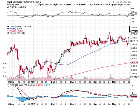The width and height of the screenshot is (140, 106).
Task: Click the '6M' volume axis label
Action: point(5,68)
